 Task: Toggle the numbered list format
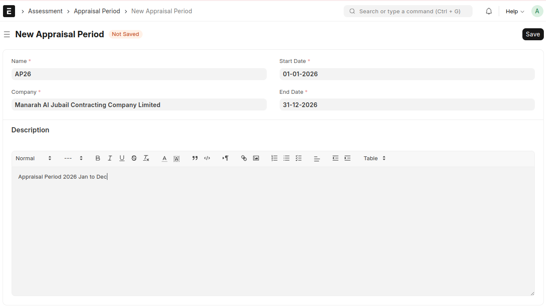point(275,158)
